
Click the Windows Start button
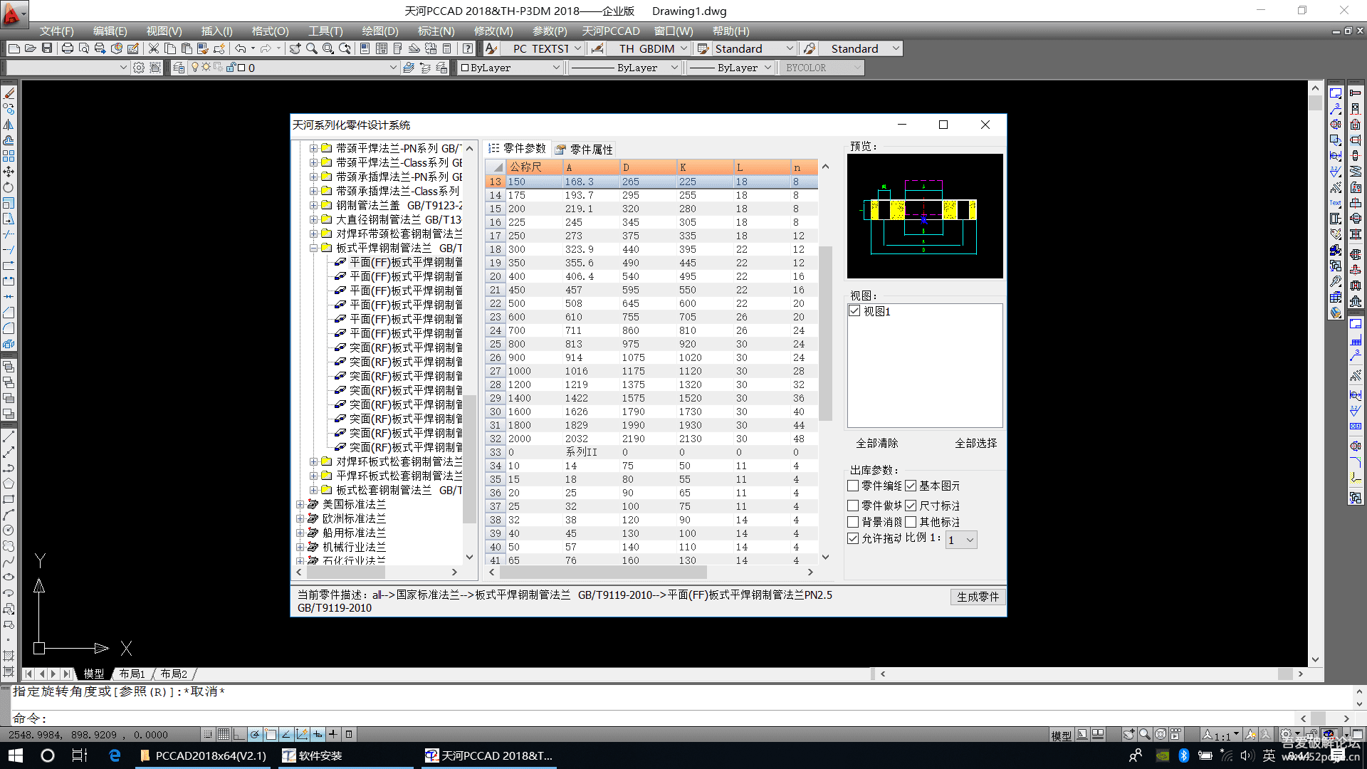(x=16, y=755)
